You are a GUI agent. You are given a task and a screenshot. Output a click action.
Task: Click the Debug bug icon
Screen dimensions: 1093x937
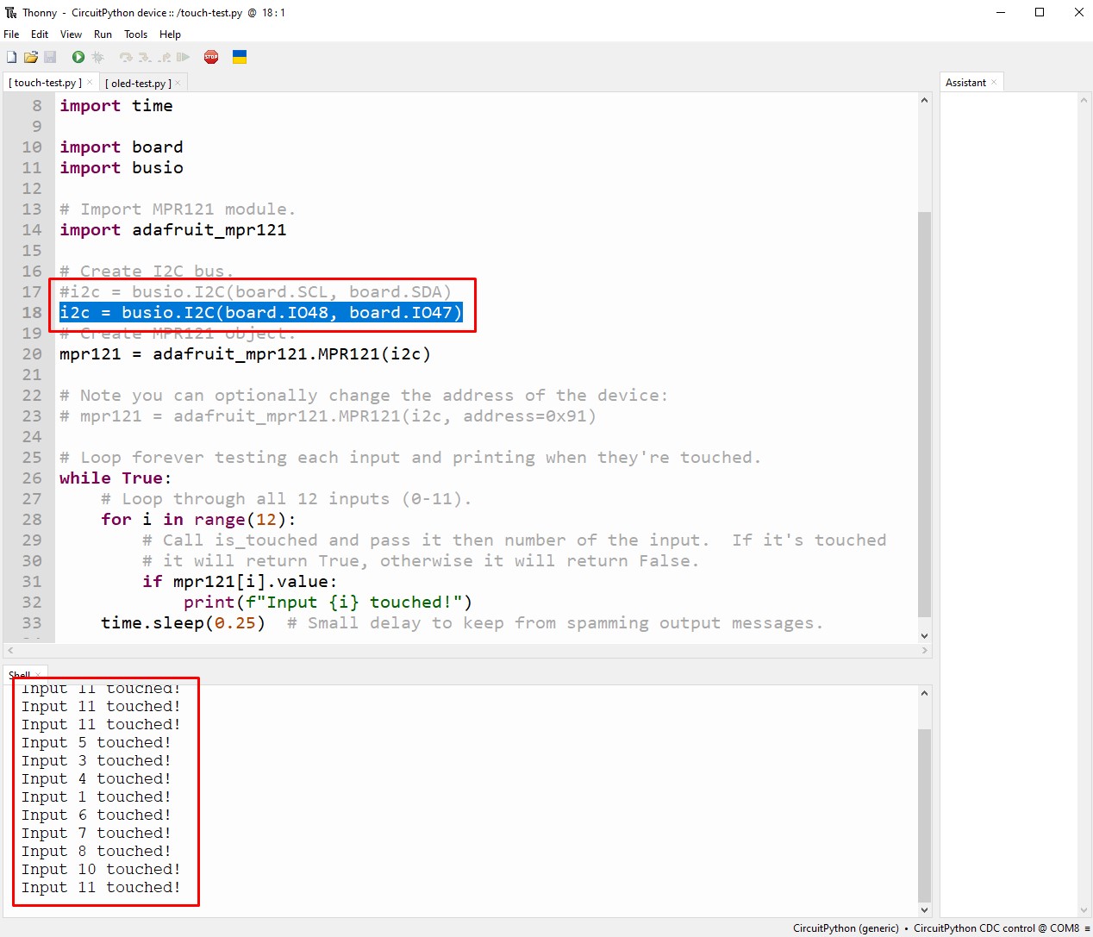click(97, 57)
